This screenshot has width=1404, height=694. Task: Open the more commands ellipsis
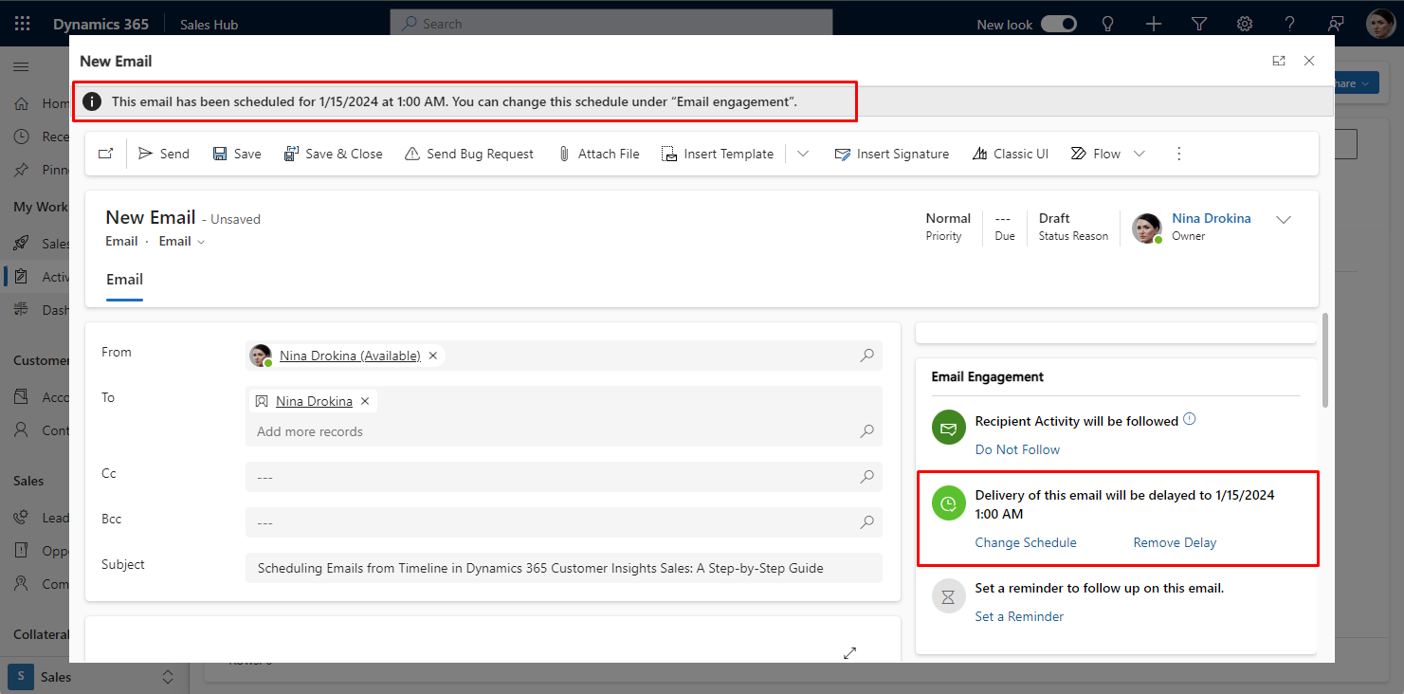click(1179, 154)
